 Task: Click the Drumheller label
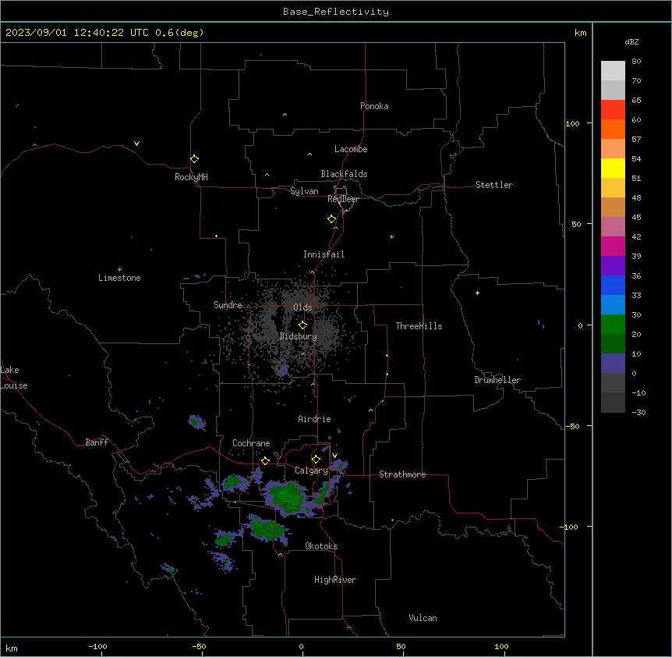click(x=497, y=380)
